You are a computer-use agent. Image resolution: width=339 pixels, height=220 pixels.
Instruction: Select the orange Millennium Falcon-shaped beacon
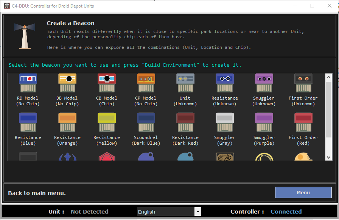coord(303,157)
